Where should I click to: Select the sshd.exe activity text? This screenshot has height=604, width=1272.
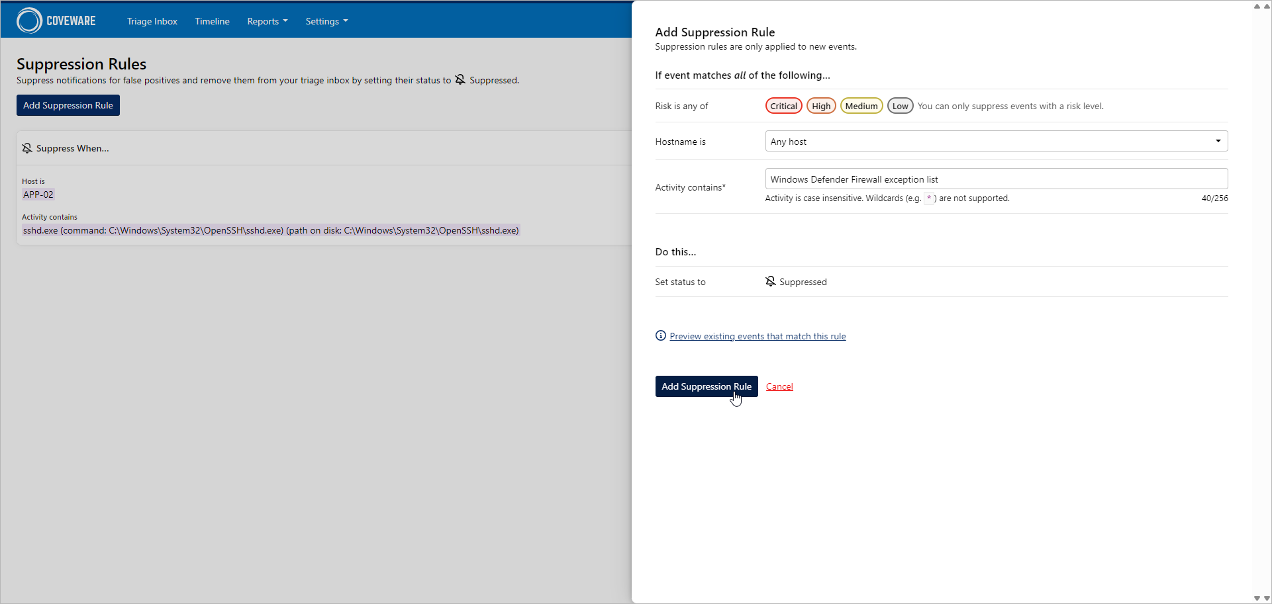tap(271, 230)
